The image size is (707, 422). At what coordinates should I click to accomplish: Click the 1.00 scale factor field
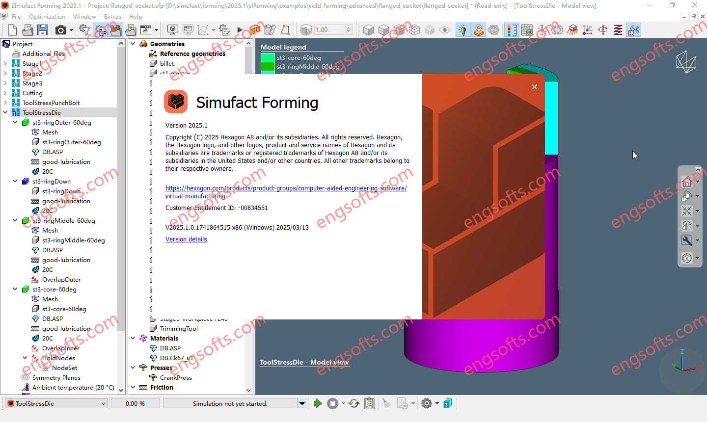point(330,30)
